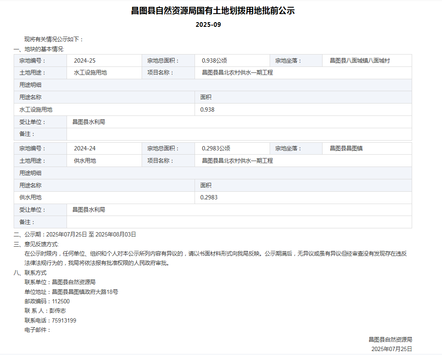Select the notice number 2025-09

tap(208, 25)
